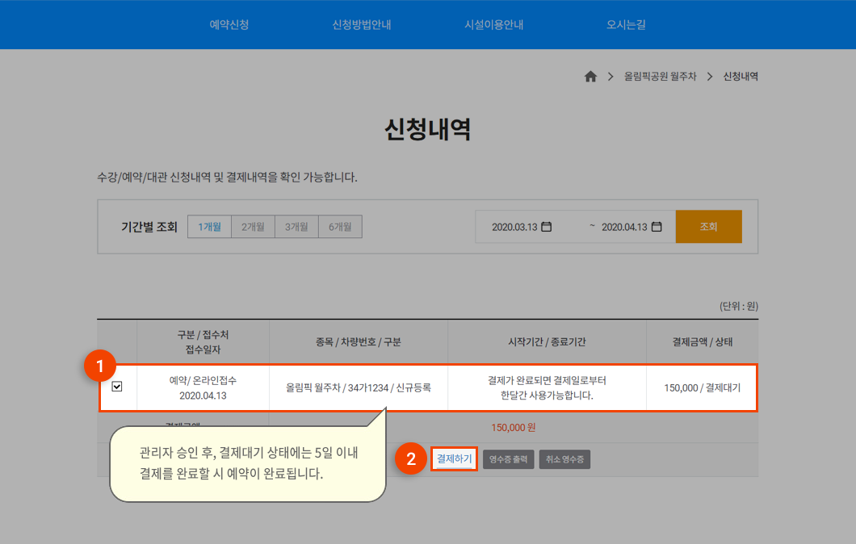Open start date calendar icon

point(546,227)
